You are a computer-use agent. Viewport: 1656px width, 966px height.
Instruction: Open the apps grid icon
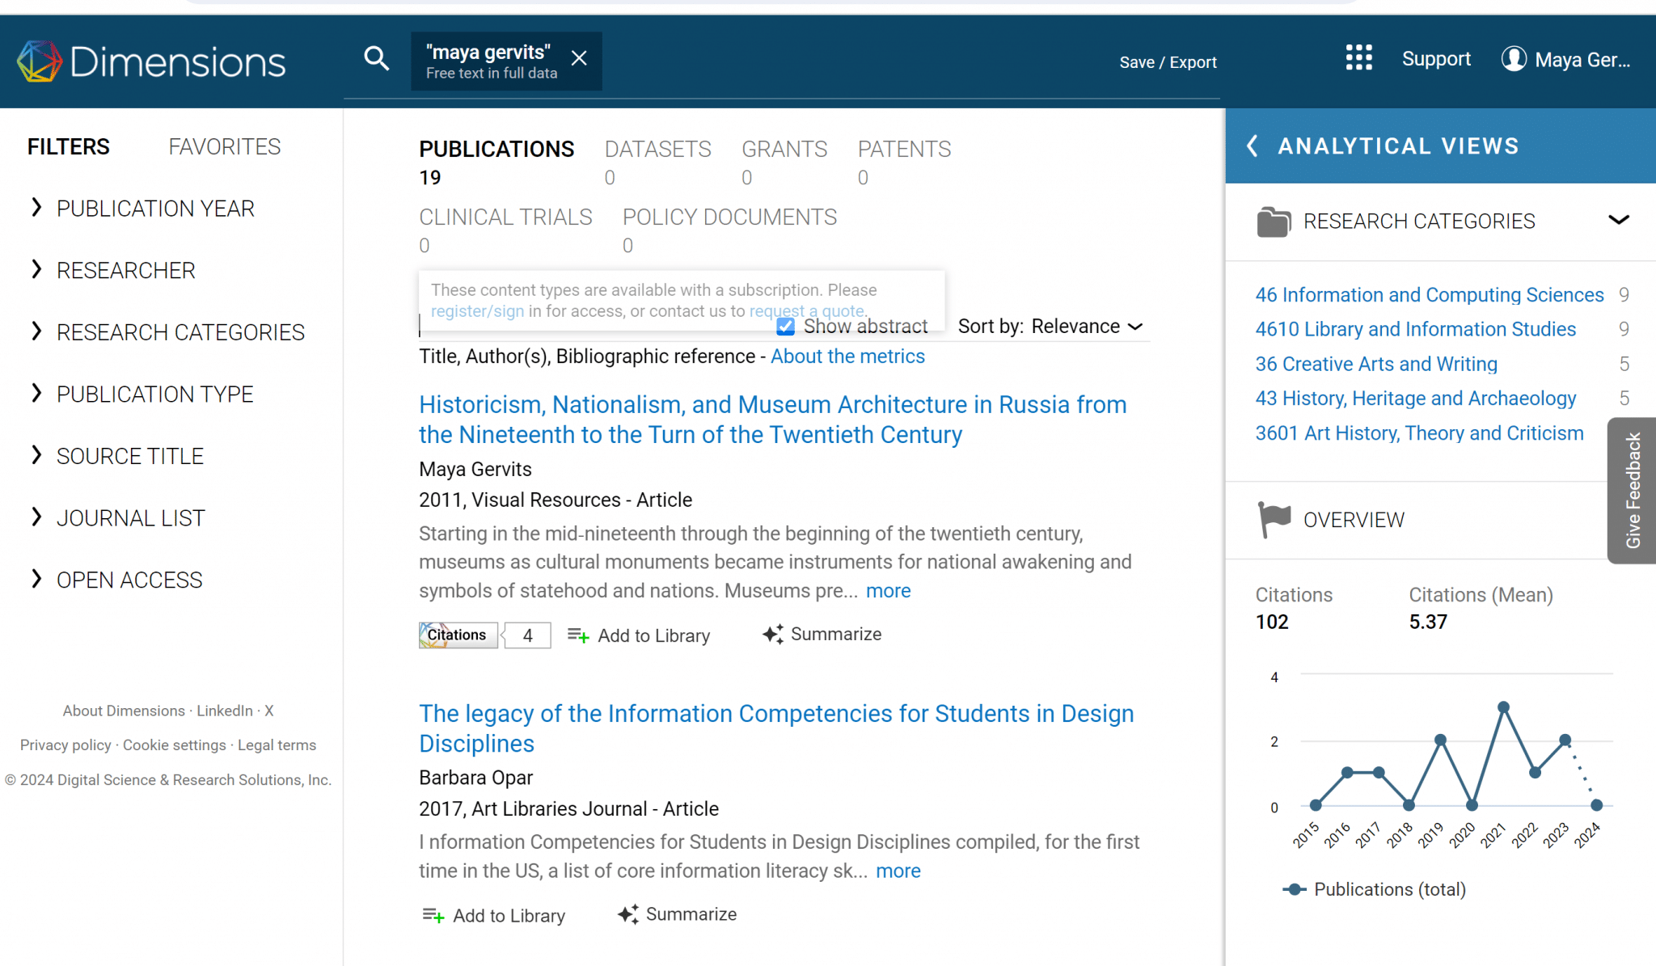point(1358,58)
